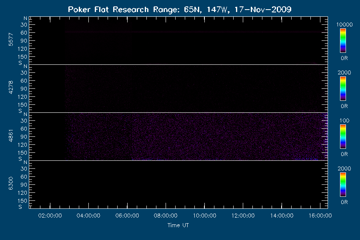Viewport: 360px width, 240px height.
Task: Click the 100 color scale maximum label
Action: 344,120
